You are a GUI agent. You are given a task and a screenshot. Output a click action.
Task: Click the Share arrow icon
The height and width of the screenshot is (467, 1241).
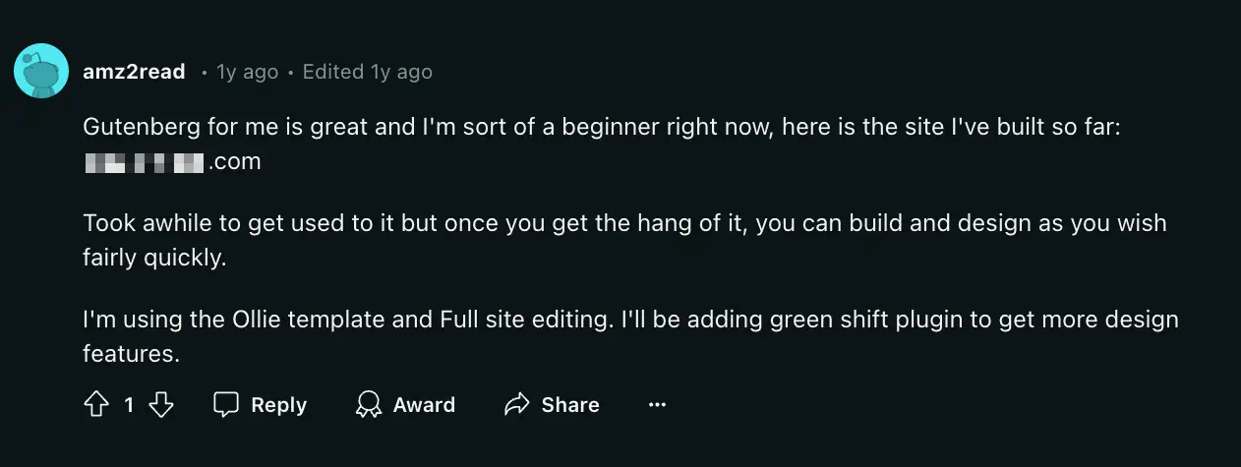(516, 405)
